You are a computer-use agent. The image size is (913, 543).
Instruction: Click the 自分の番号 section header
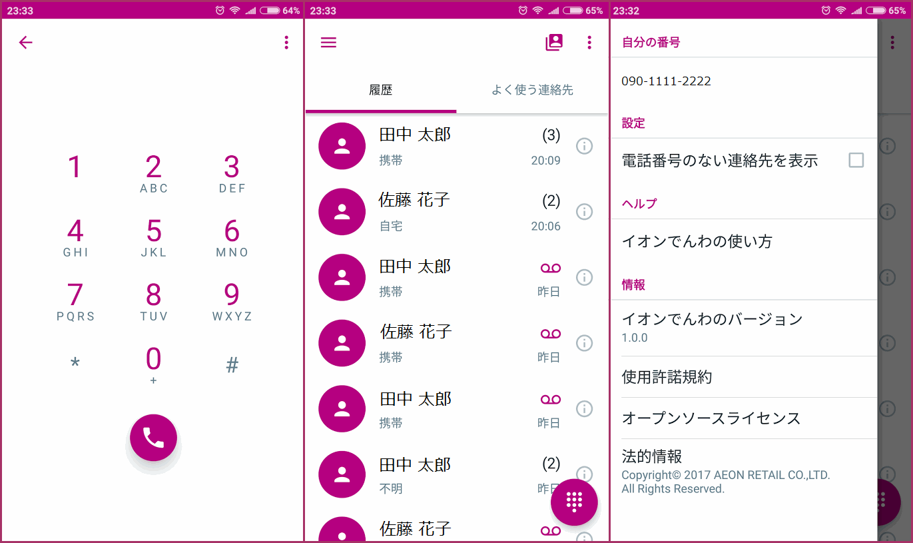click(x=651, y=43)
